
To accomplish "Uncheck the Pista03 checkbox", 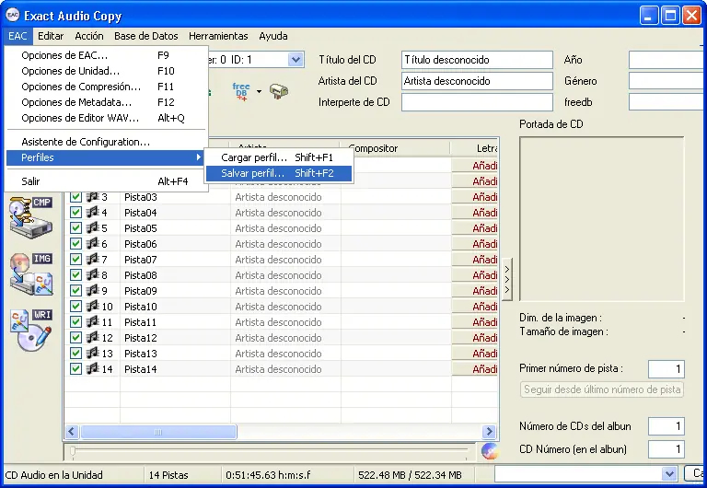I will [x=75, y=197].
